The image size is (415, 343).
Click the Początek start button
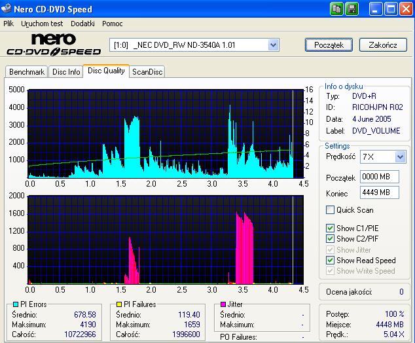(329, 45)
